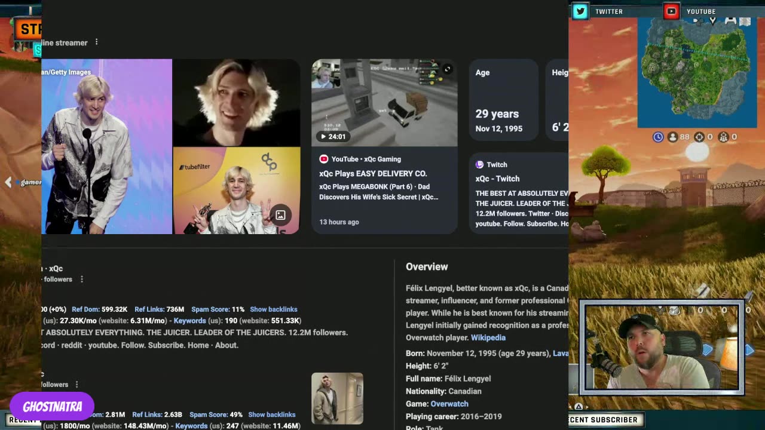Click the three-dot menu by second 'followers' result
Viewport: 765px width, 430px height.
[x=76, y=385]
